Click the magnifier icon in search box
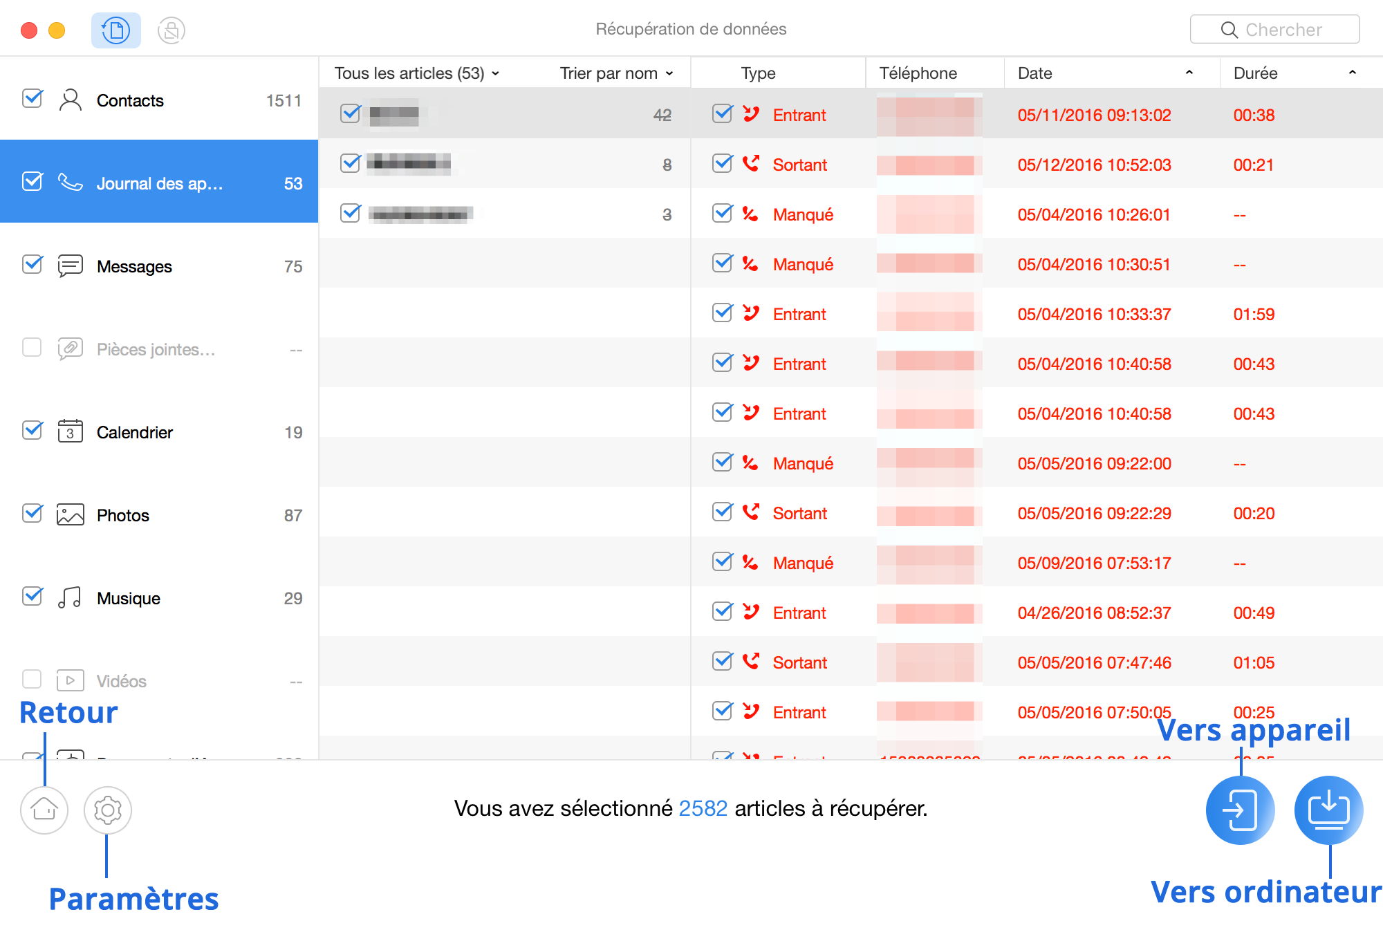Screen dimensions: 1383x932 pyautogui.click(x=1229, y=30)
